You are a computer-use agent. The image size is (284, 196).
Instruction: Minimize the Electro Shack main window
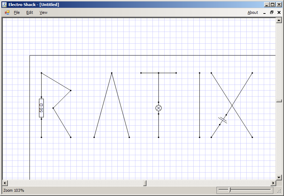pos(267,5)
